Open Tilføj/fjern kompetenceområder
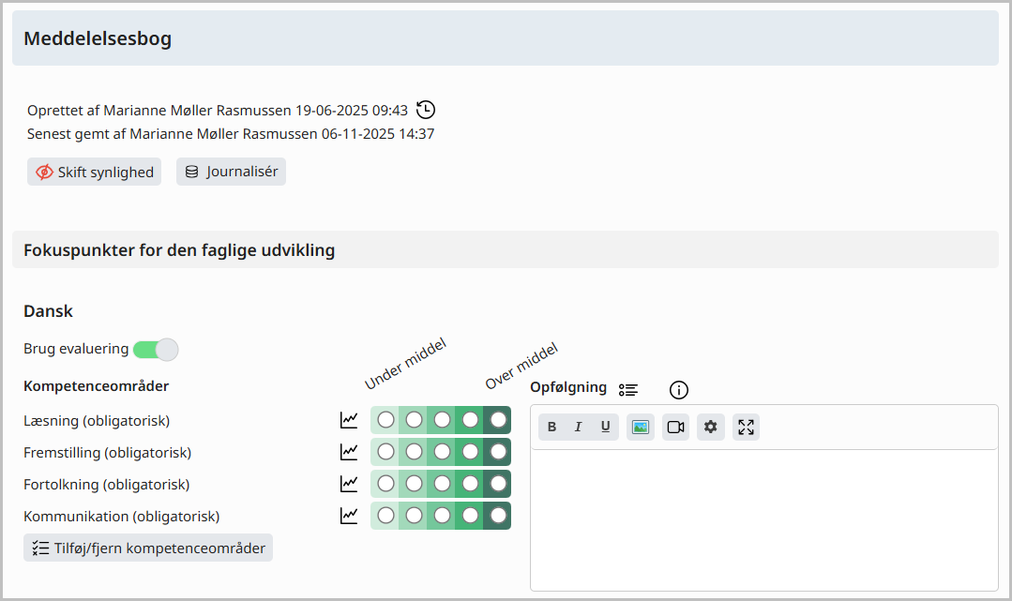 pos(148,548)
